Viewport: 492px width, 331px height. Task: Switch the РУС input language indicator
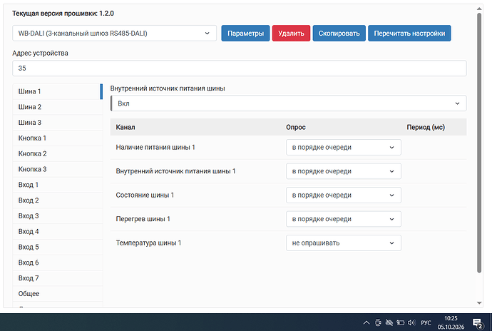click(x=426, y=323)
